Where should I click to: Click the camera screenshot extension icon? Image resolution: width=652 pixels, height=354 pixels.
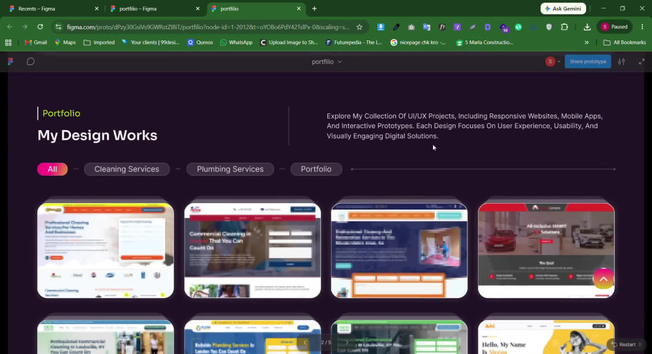pos(411,27)
